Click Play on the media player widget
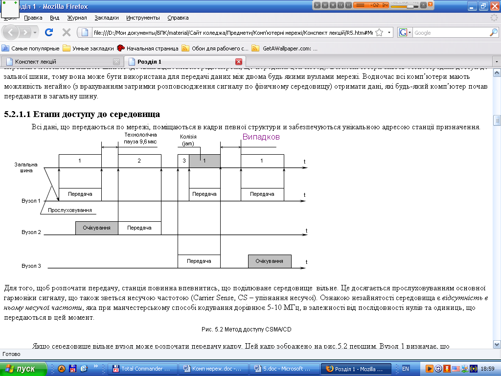Screen dimensions: 501x376 click(317, 5)
